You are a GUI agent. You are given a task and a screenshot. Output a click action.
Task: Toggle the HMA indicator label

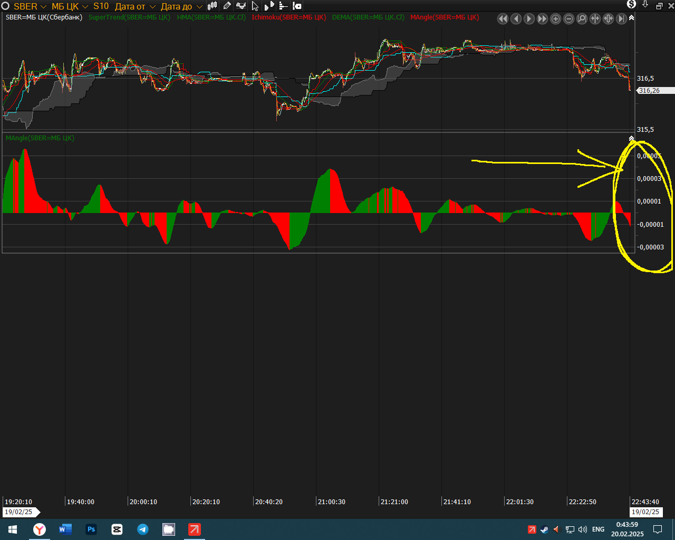211,17
